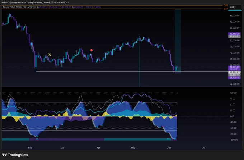
Task: Click the Jun label on time axis
Action: click(169, 148)
